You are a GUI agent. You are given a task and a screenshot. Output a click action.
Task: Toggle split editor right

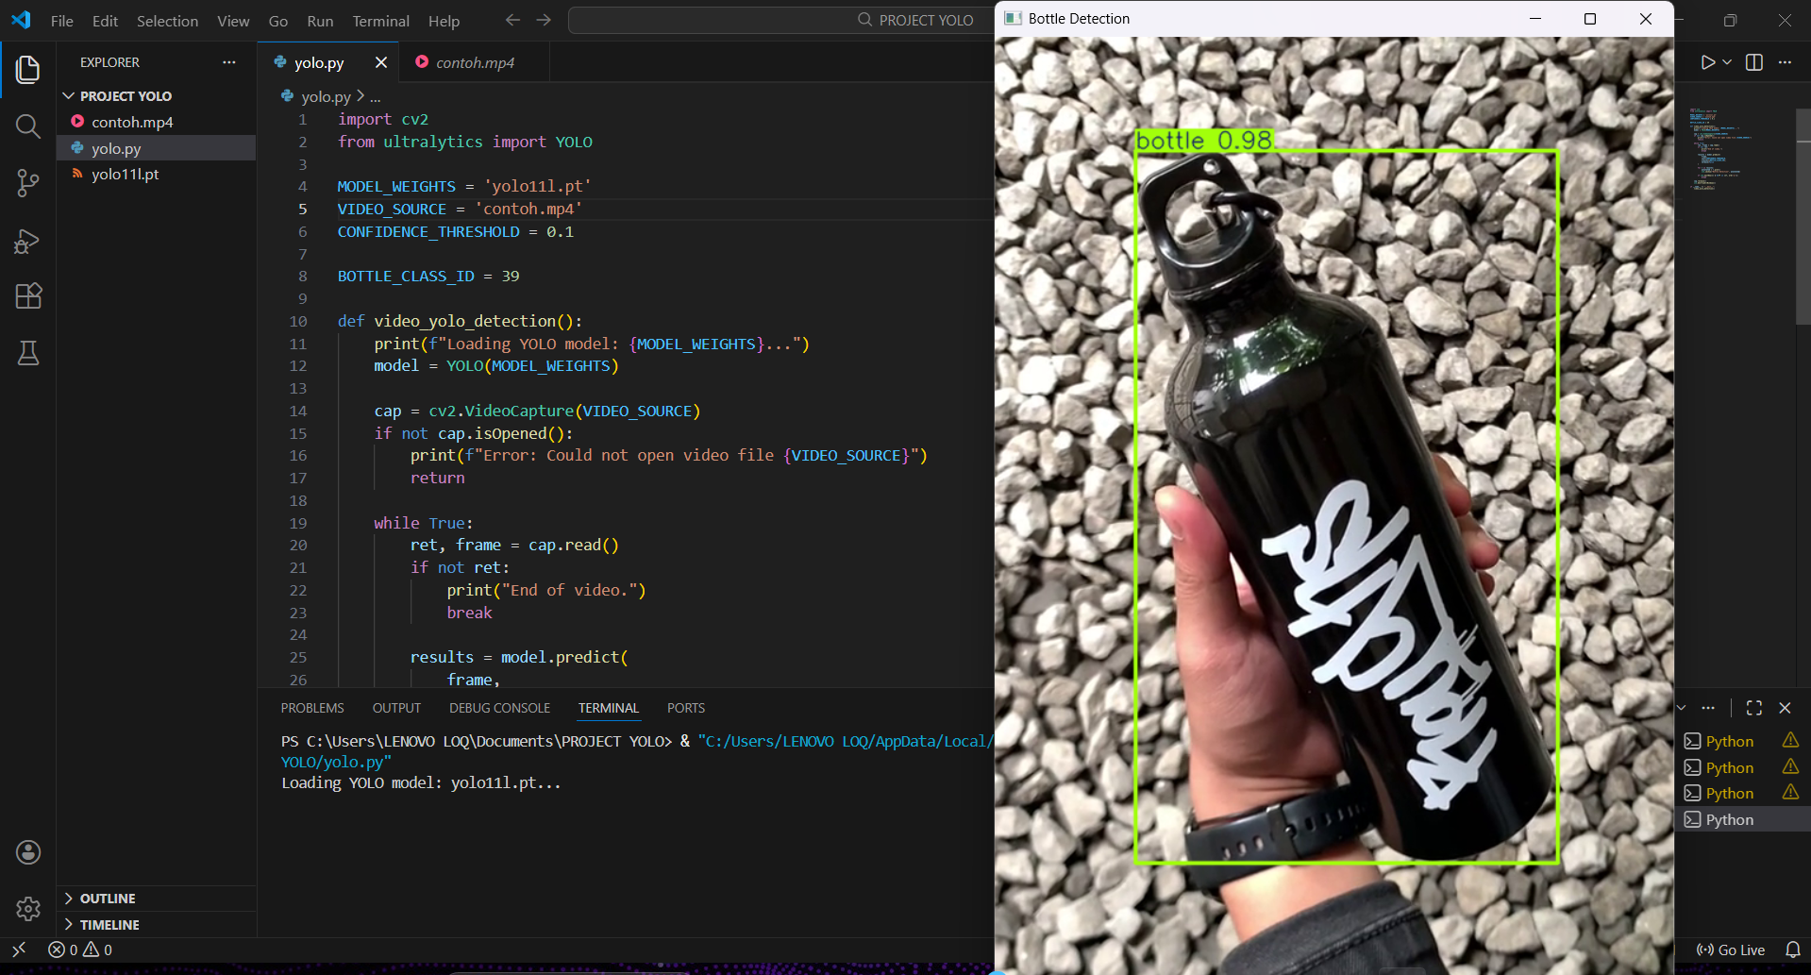[1754, 62]
